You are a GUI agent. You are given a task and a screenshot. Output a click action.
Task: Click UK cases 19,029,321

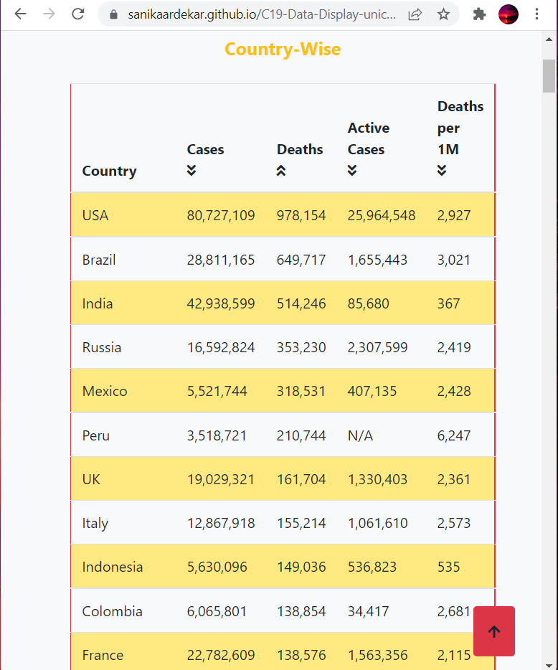pos(221,479)
